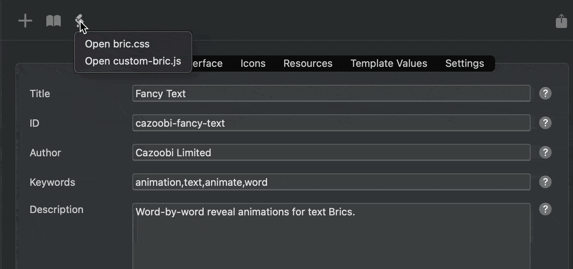Go to Template Values tab

point(388,64)
